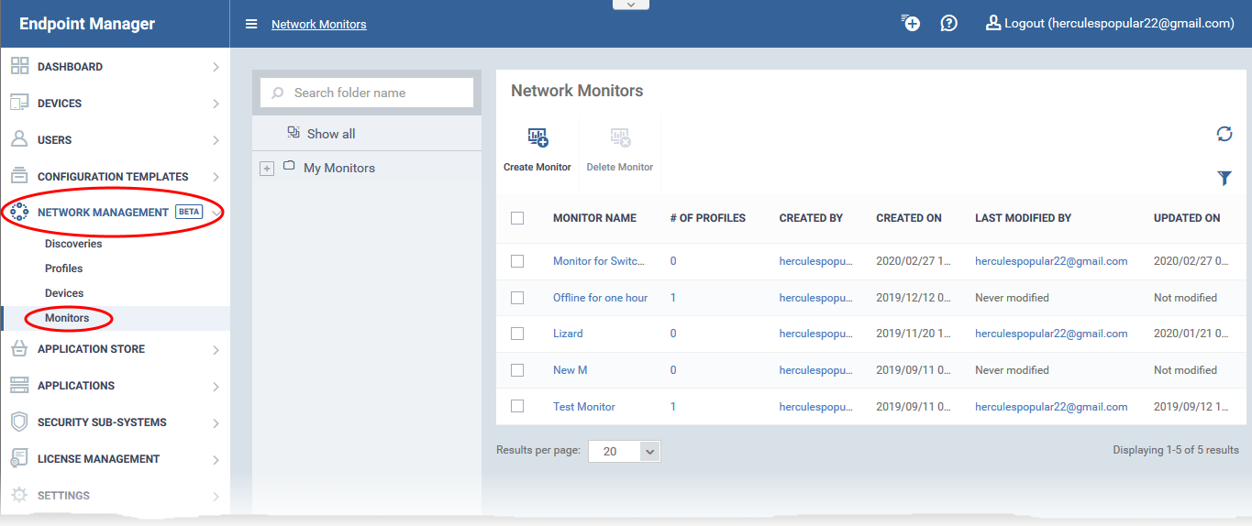Refresh the monitors list with refresh icon
The height and width of the screenshot is (526, 1252).
pos(1224,134)
